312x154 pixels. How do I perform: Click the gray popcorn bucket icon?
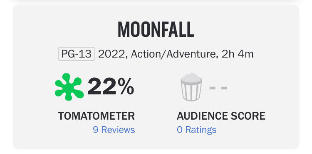tap(191, 87)
